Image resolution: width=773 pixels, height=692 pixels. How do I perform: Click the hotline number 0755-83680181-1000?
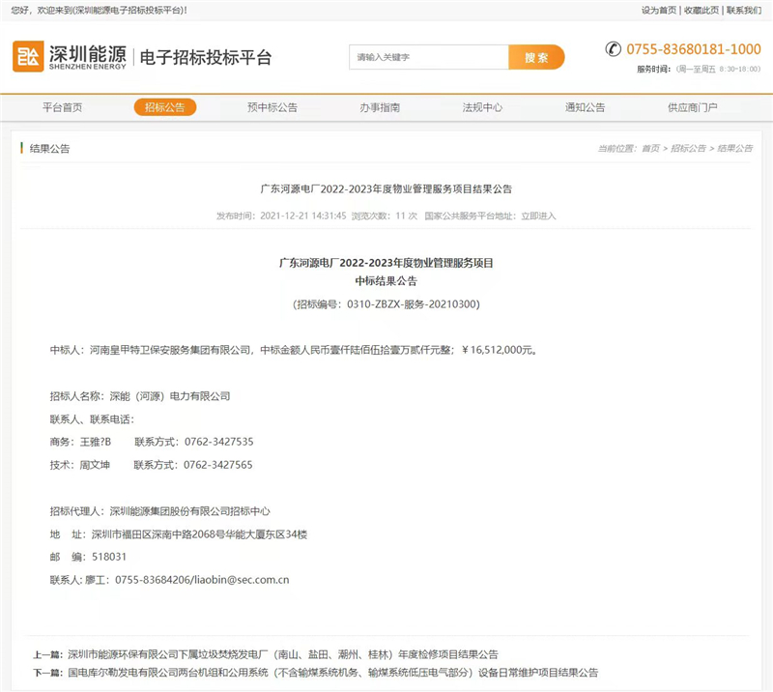694,49
